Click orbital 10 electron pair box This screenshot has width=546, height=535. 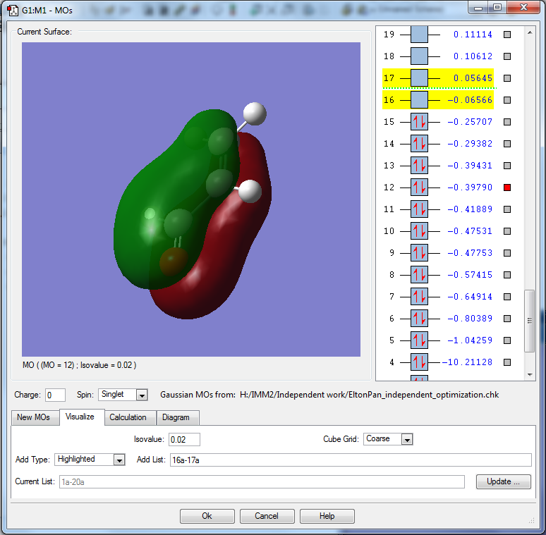point(419,231)
